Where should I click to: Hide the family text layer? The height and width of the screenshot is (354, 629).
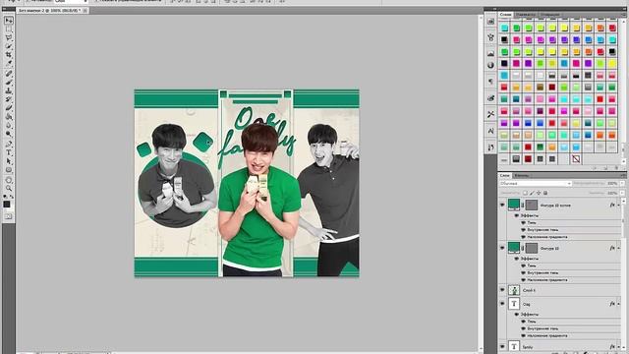pyautogui.click(x=502, y=346)
